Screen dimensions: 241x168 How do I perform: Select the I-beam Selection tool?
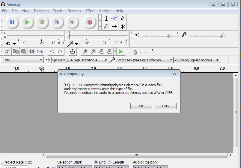coord(106,18)
